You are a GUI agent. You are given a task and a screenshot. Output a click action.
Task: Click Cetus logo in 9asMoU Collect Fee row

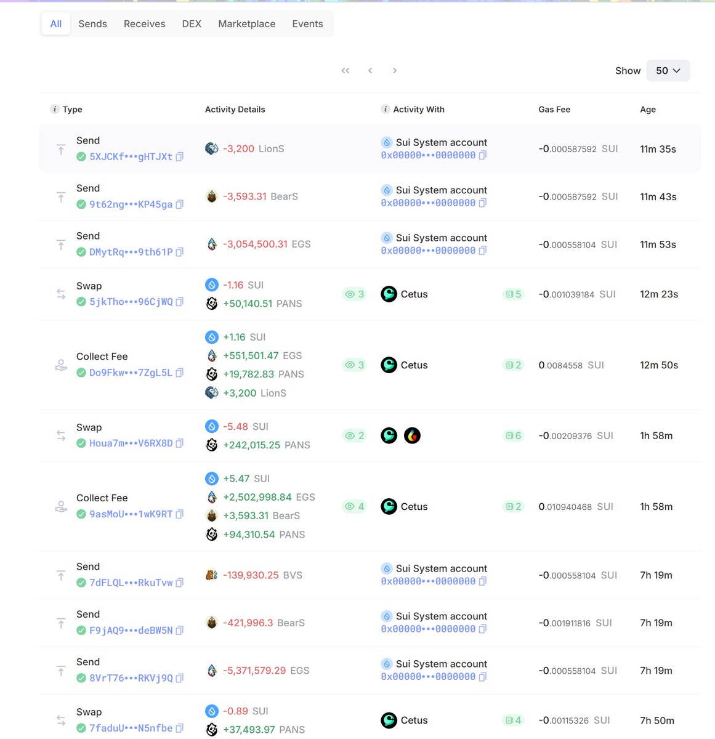pyautogui.click(x=389, y=507)
